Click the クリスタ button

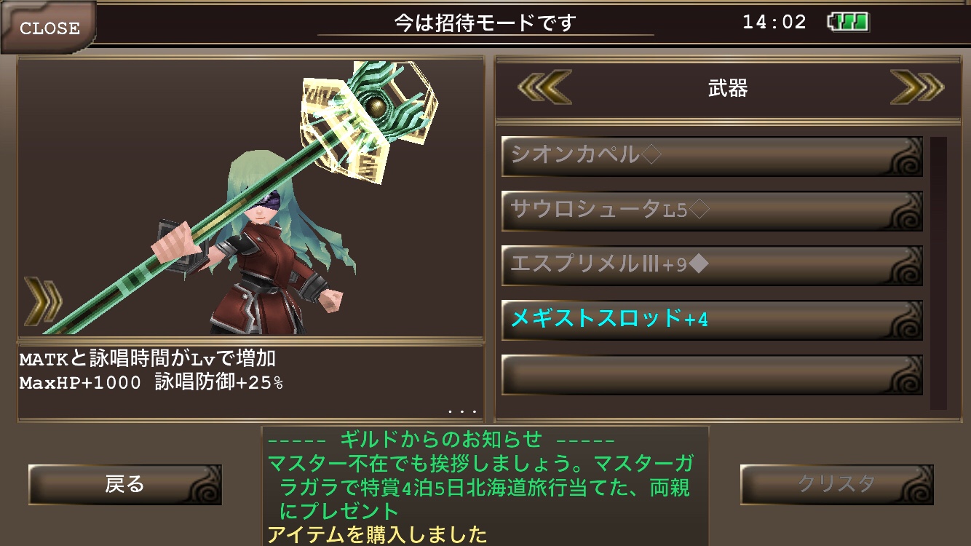837,485
